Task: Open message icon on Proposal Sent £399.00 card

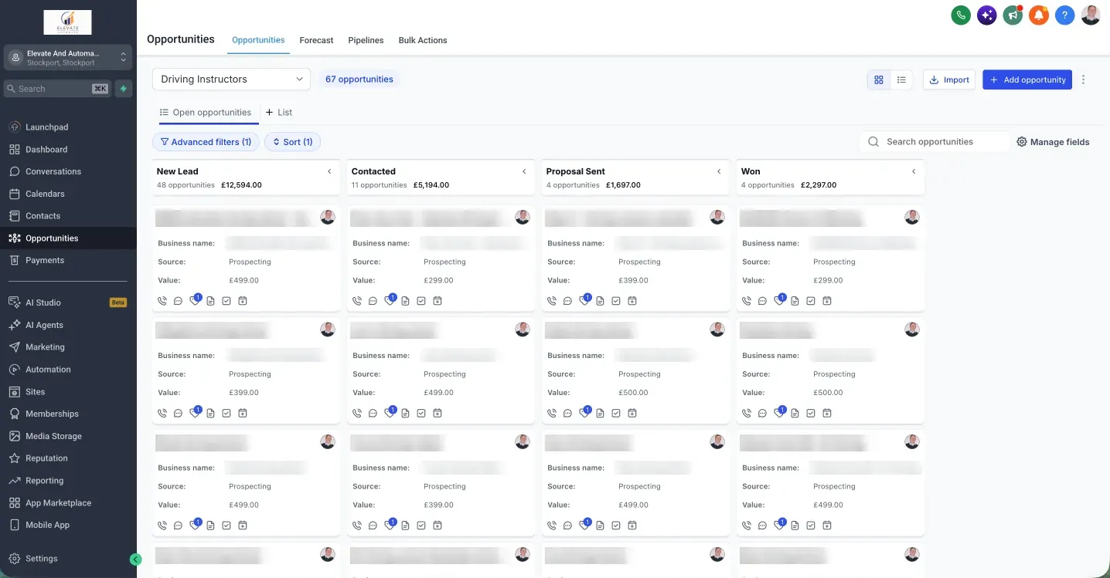Action: click(x=567, y=301)
